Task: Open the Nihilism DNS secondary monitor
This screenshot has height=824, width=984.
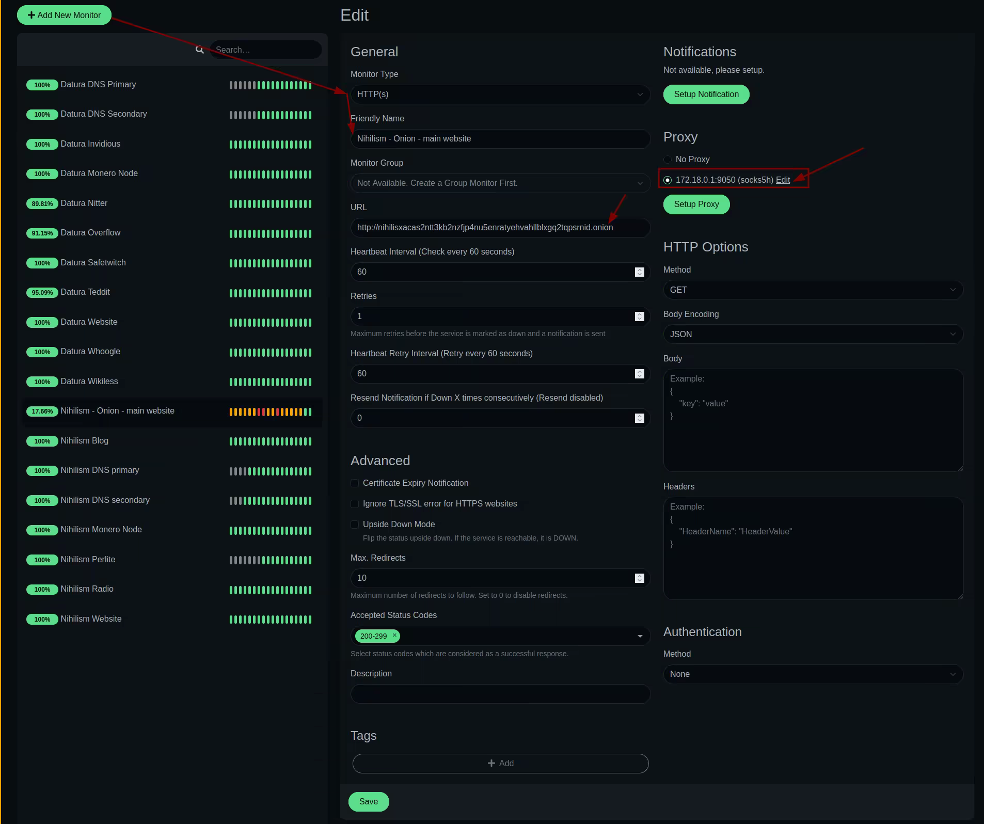Action: point(173,500)
